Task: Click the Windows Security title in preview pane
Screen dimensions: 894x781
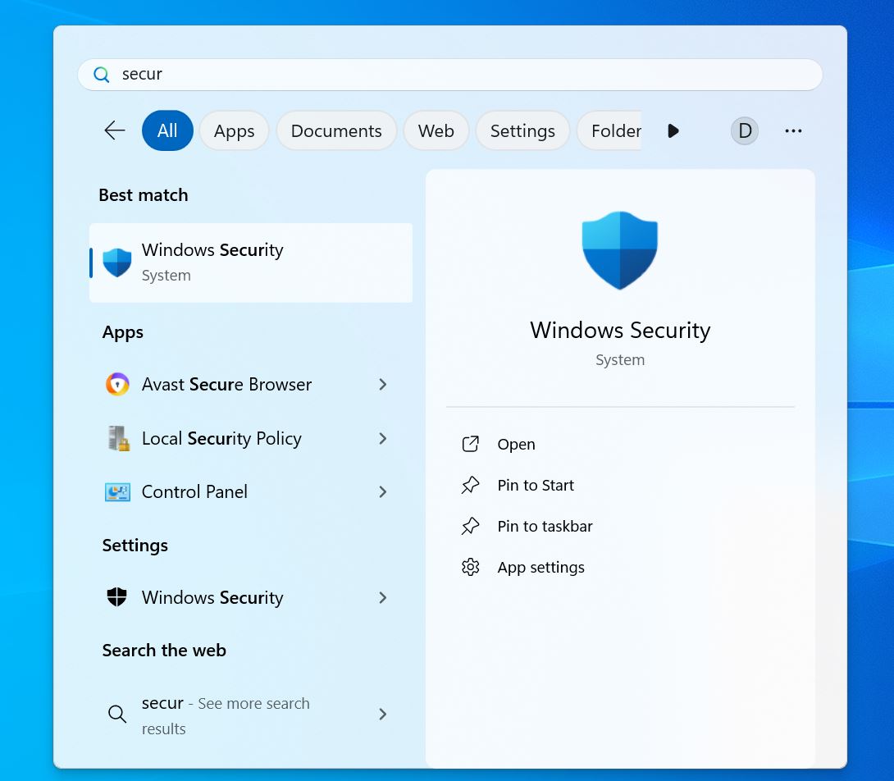Action: tap(620, 330)
